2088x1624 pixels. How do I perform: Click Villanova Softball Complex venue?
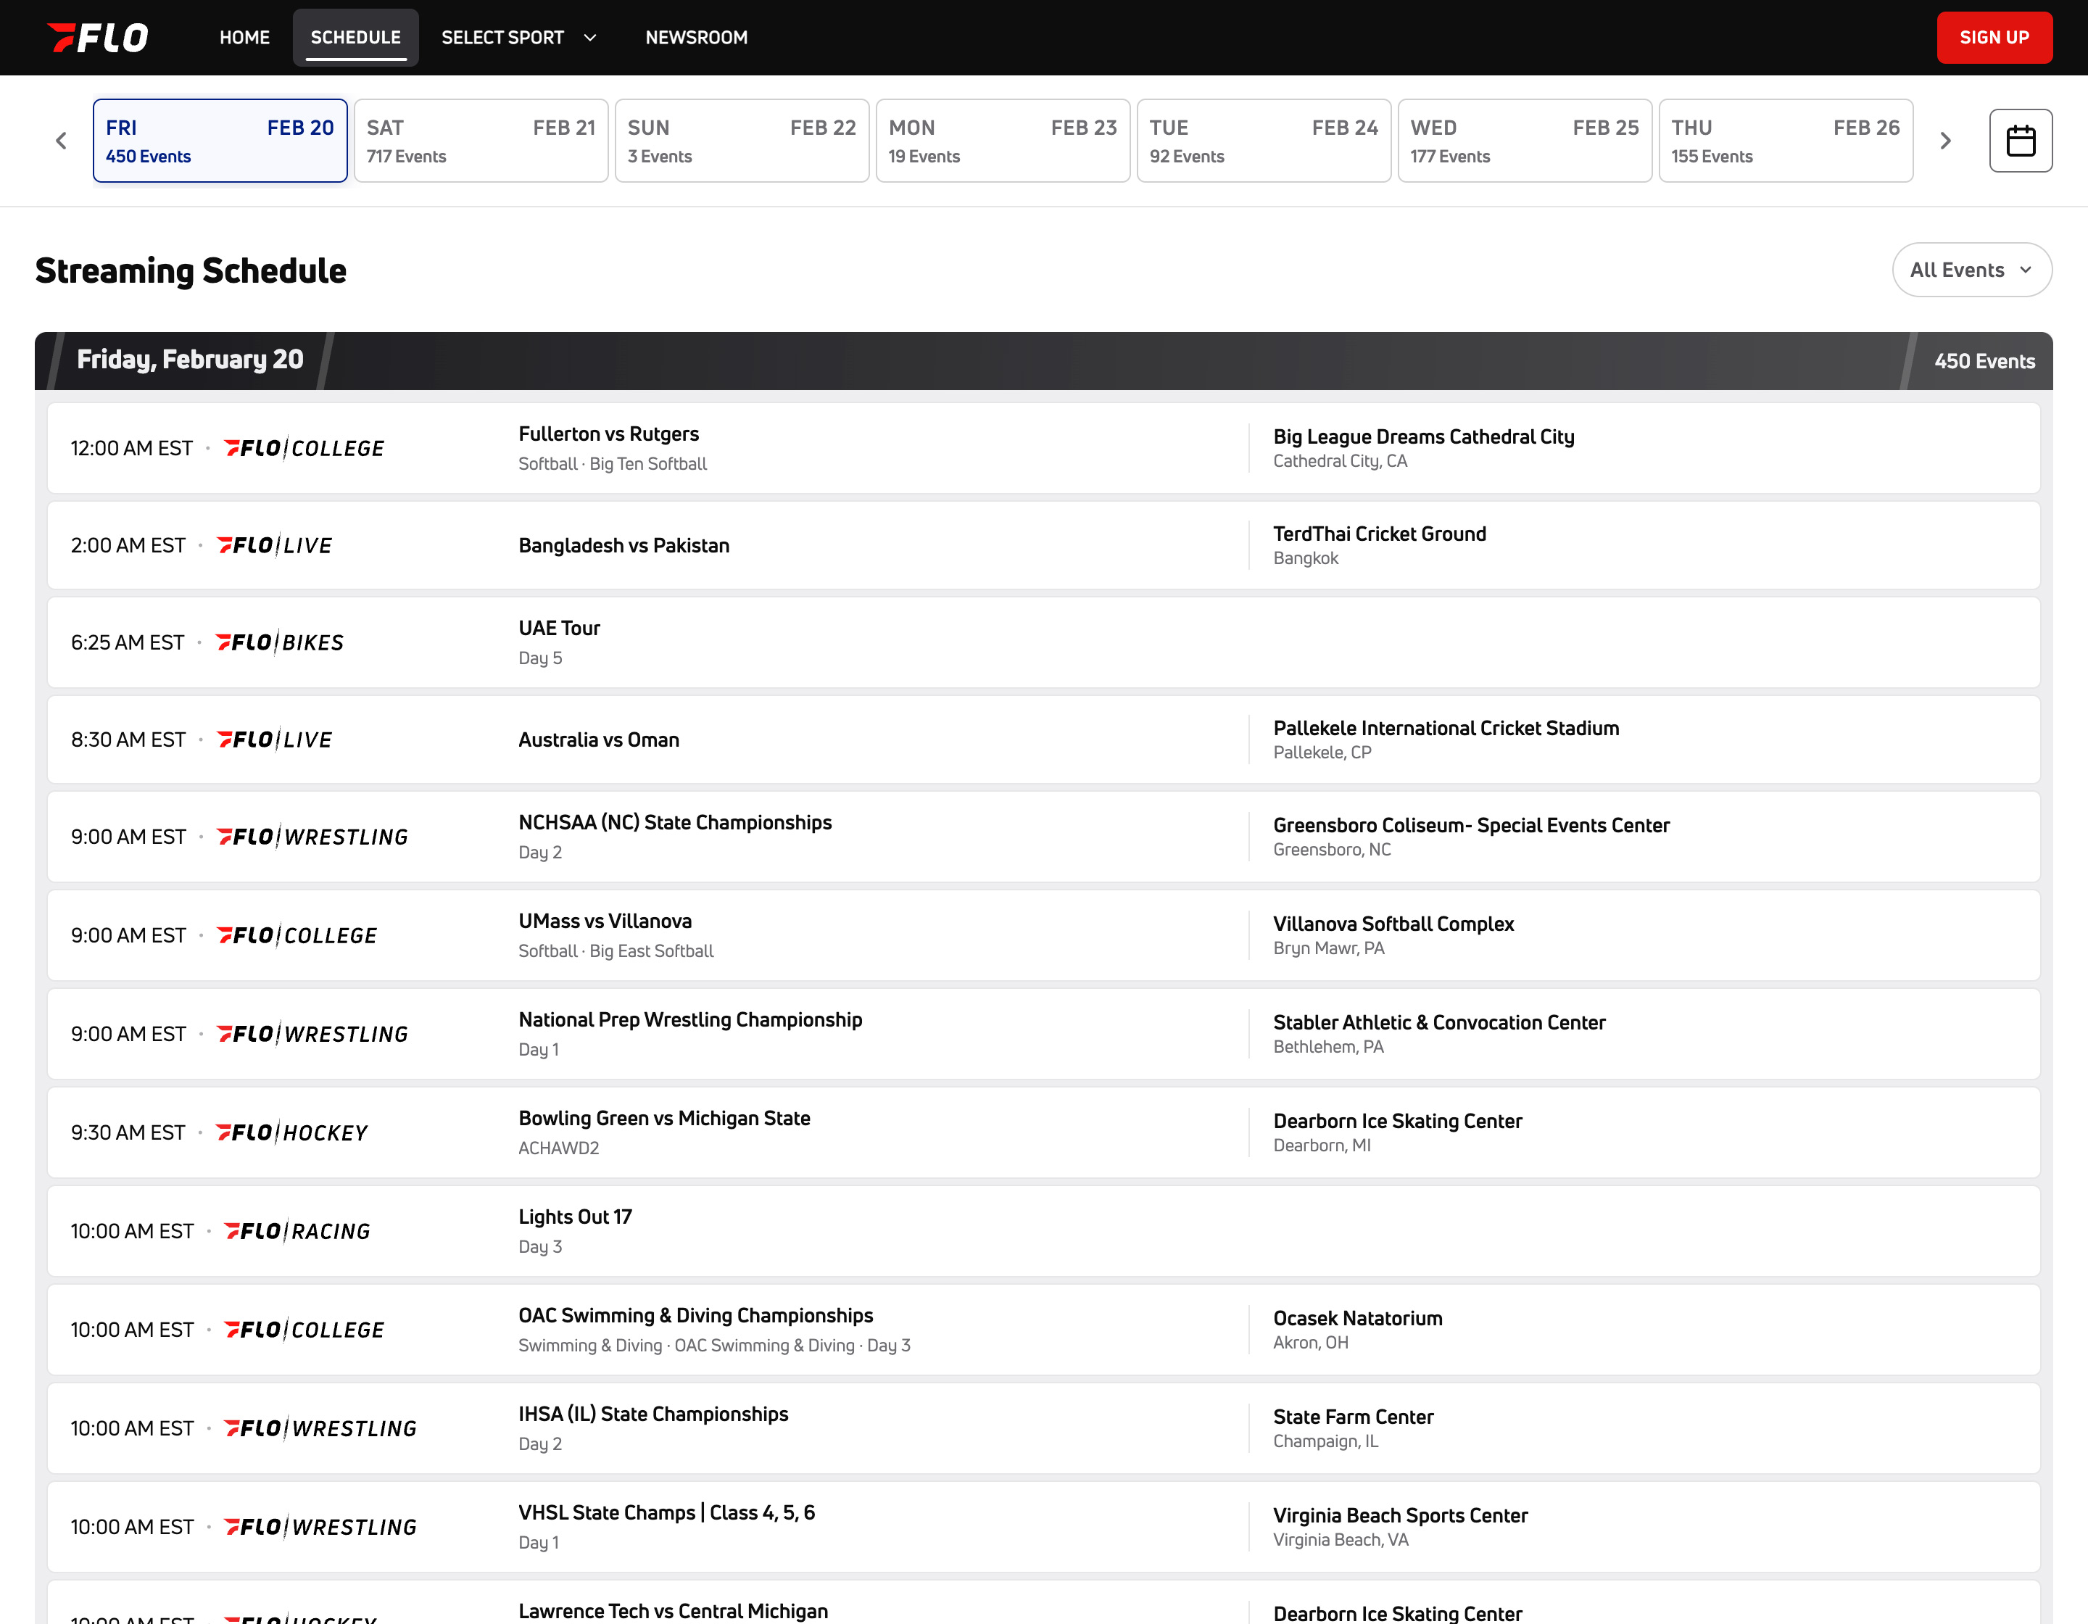(x=1394, y=924)
